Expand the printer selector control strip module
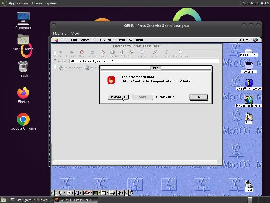 (x=113, y=193)
